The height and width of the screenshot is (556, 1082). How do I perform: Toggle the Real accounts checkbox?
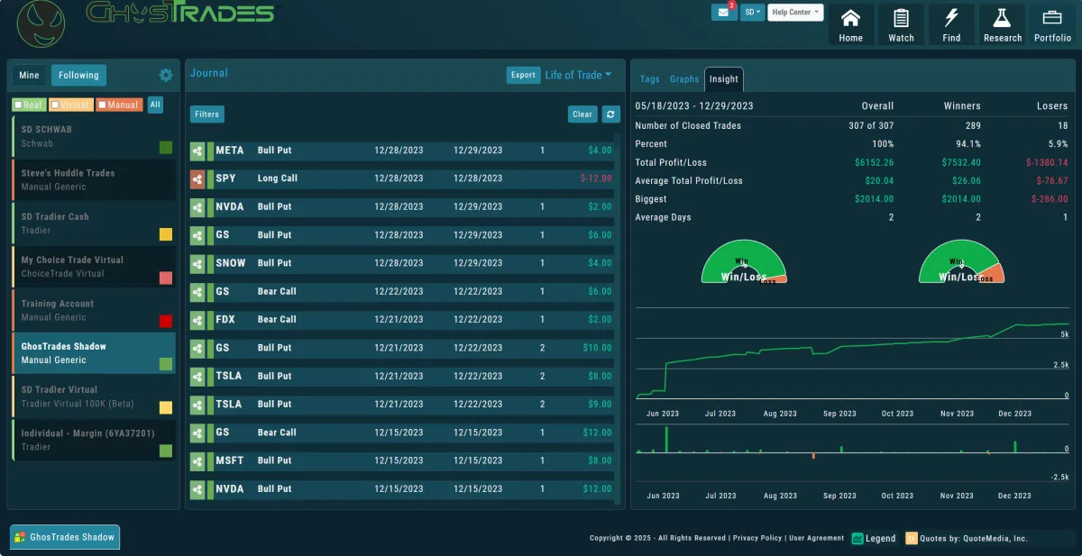18,105
